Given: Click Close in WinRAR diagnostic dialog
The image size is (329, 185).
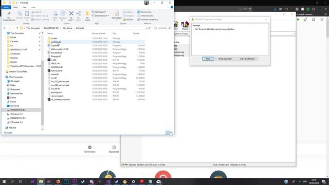Looking at the screenshot, I should pyautogui.click(x=208, y=59).
